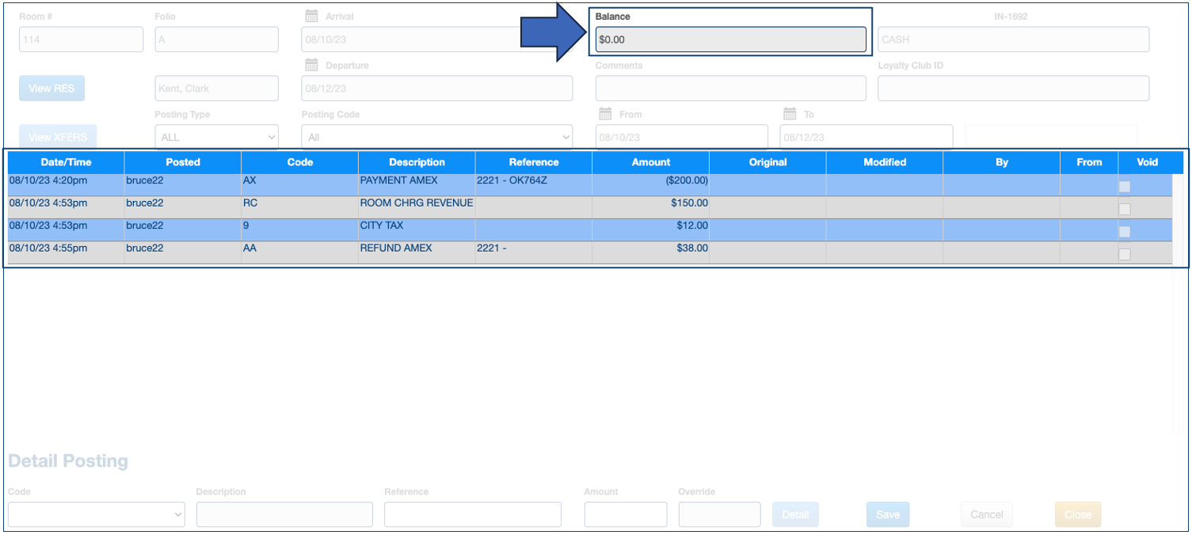The image size is (1192, 535).
Task: Click the Amount field in Detail Posting
Action: pyautogui.click(x=625, y=514)
